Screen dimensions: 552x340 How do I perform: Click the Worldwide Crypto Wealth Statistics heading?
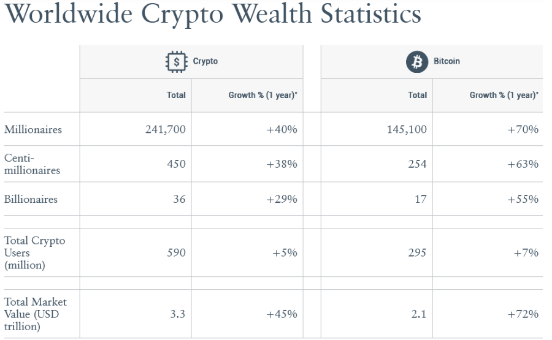click(213, 15)
